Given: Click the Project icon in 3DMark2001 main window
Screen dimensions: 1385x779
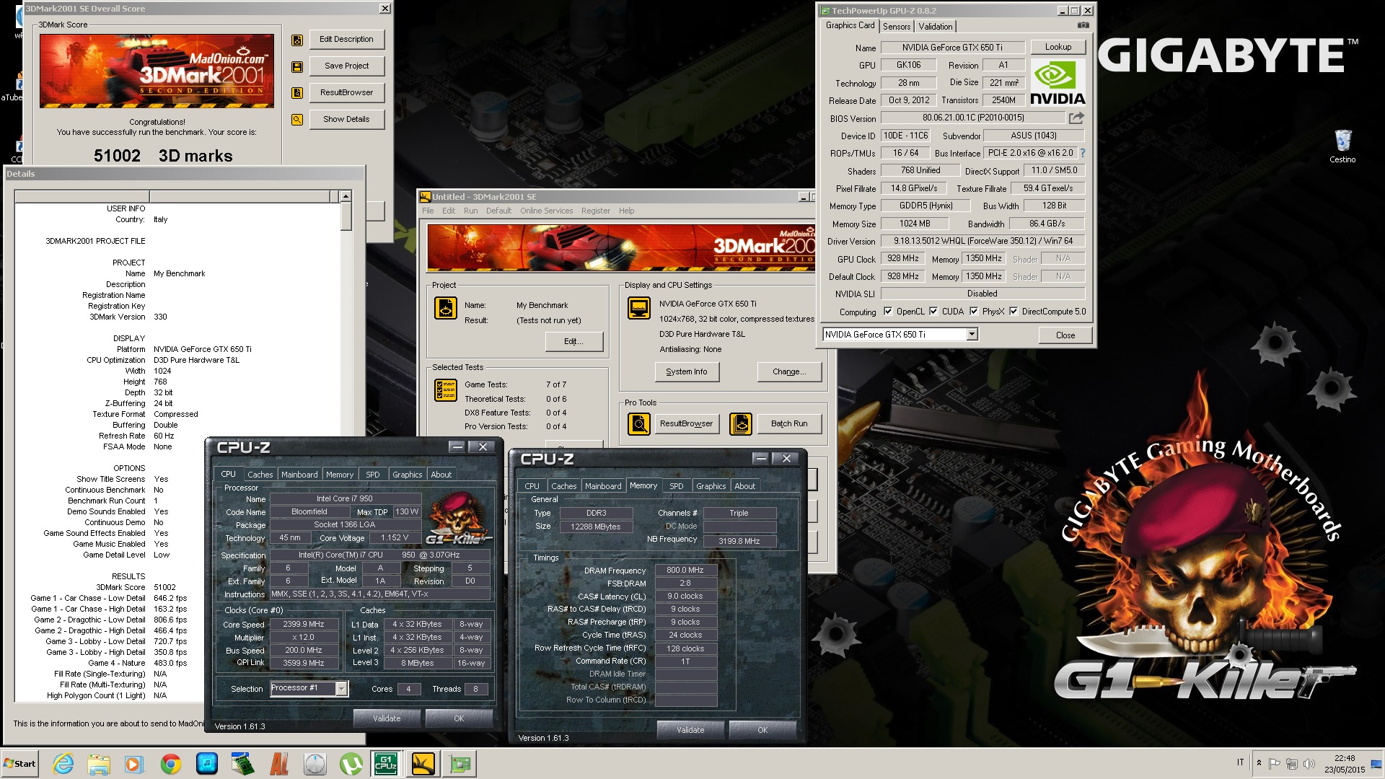Looking at the screenshot, I should [446, 308].
